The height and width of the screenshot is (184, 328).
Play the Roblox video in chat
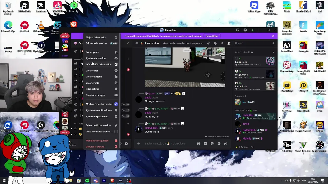(185, 67)
